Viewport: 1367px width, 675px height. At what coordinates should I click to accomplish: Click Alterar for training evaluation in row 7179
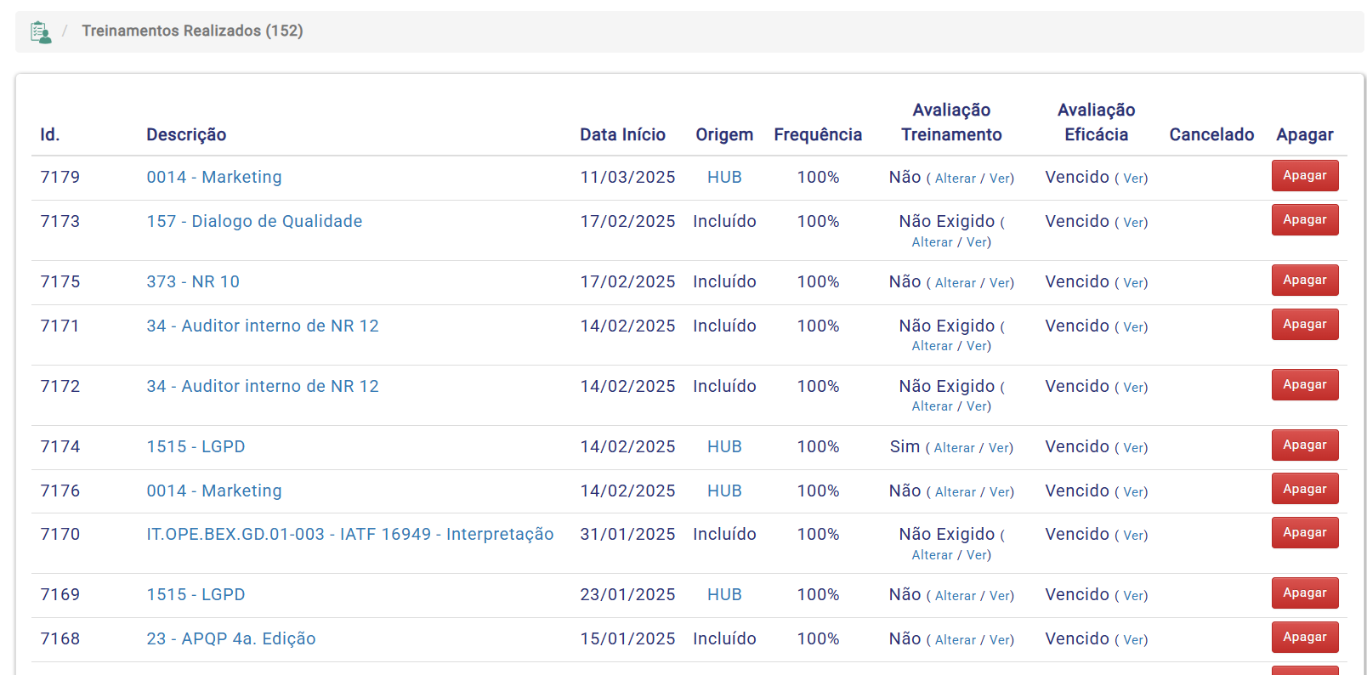pos(956,179)
